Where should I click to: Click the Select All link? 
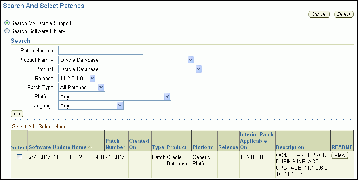(x=23, y=127)
